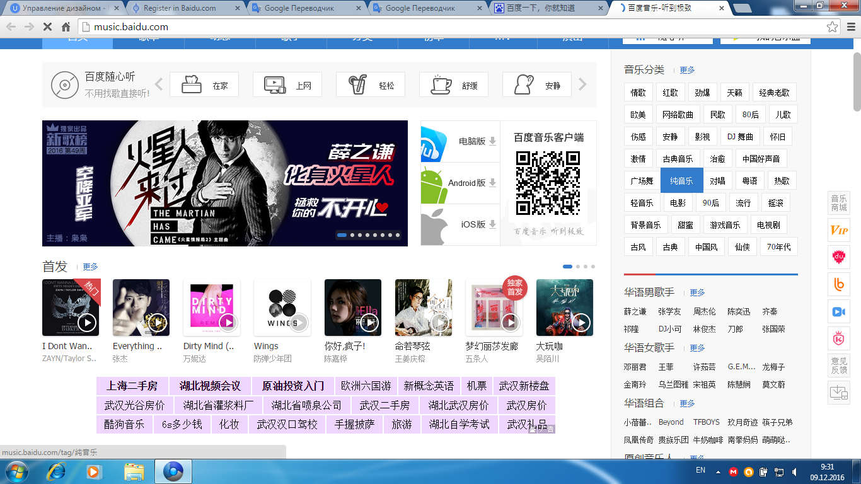Play the 你好,疯子! album
Viewport: 861px width, 484px height.
coord(369,323)
